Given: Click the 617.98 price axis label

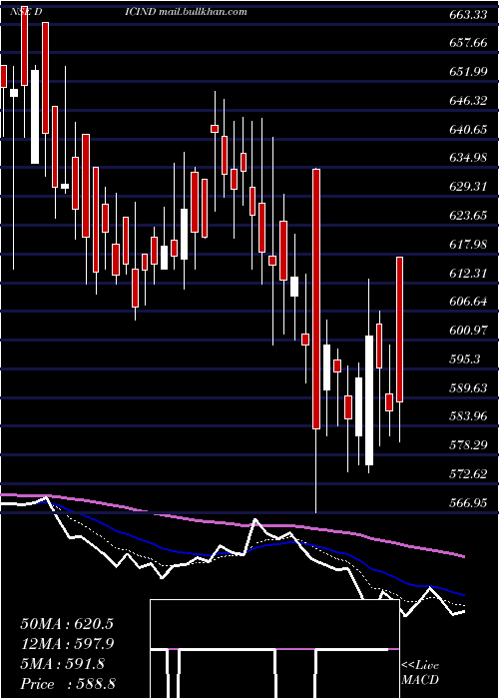Looking at the screenshot, I should point(468,245).
